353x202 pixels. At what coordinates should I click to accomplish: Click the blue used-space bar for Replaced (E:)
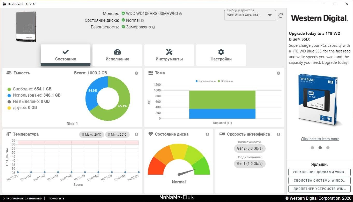[222, 114]
